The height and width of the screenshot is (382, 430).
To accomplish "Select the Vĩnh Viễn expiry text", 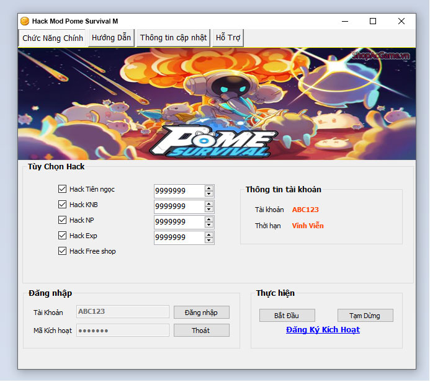I will (308, 226).
